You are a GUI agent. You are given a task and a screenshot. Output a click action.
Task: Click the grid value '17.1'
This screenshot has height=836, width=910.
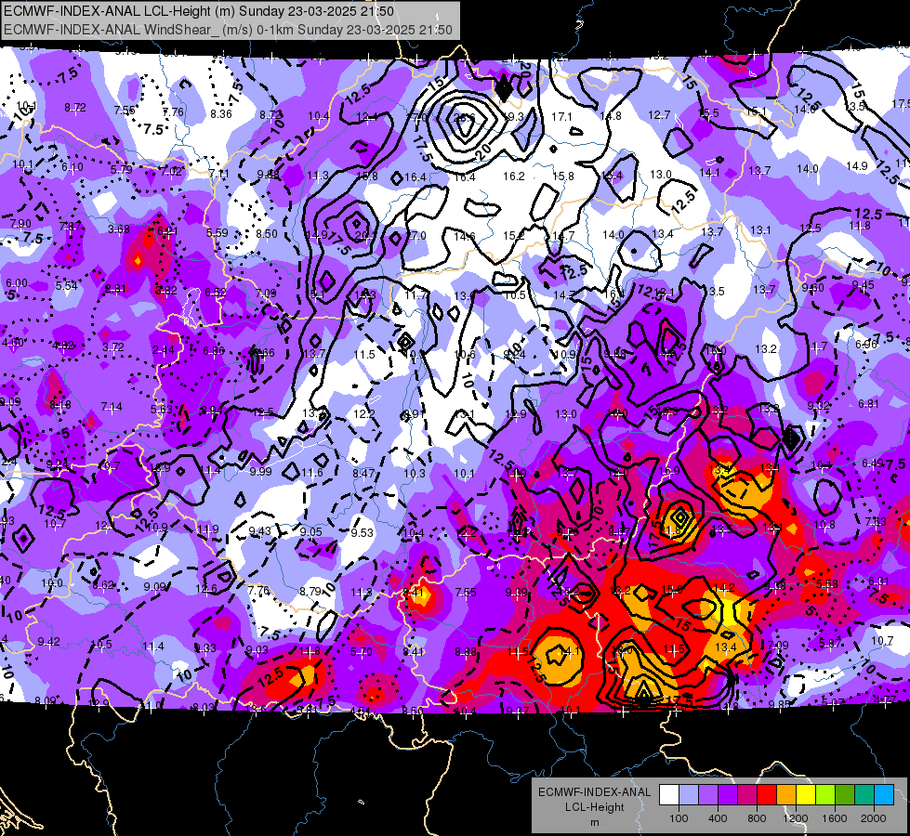(x=561, y=117)
